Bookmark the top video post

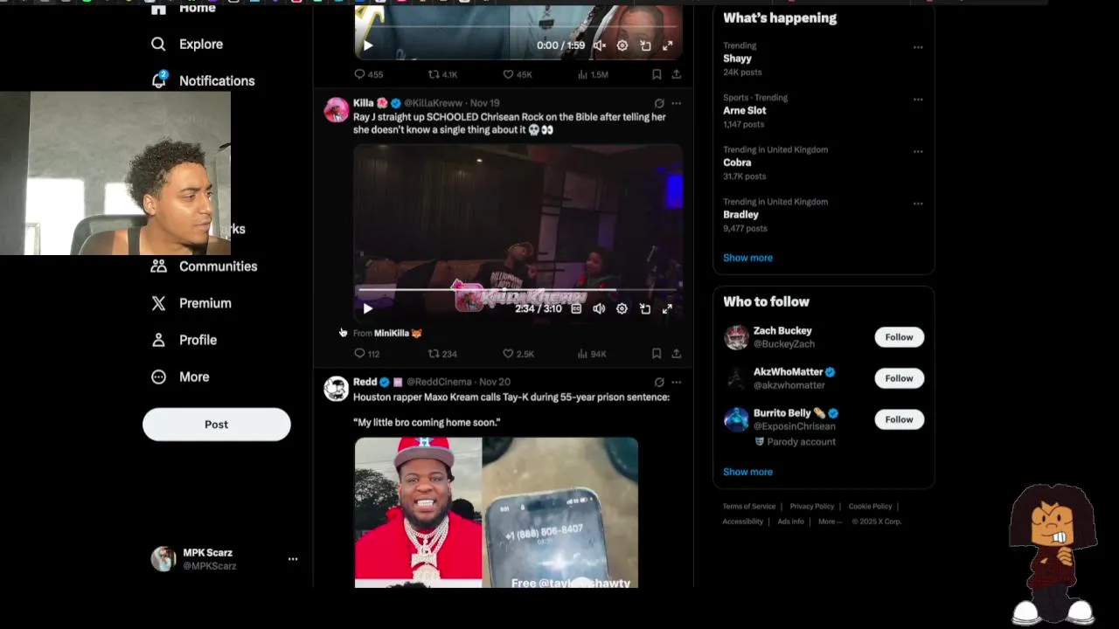[x=657, y=74]
